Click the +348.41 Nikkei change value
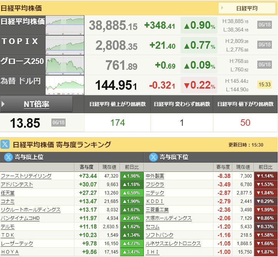This screenshot has height=257, width=278. coord(160,25)
